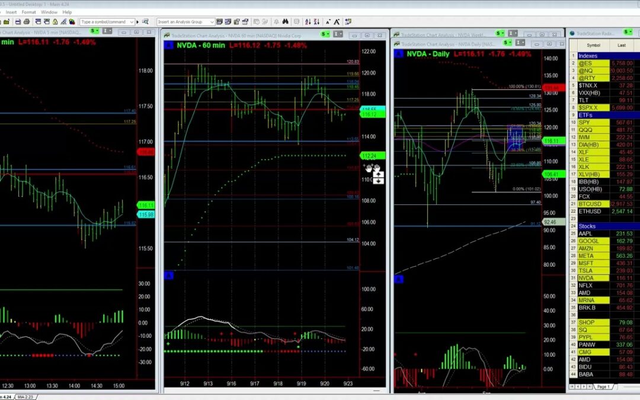Select the Print icon in the toolbar
Screen dimensions: 640x400
[27, 21]
